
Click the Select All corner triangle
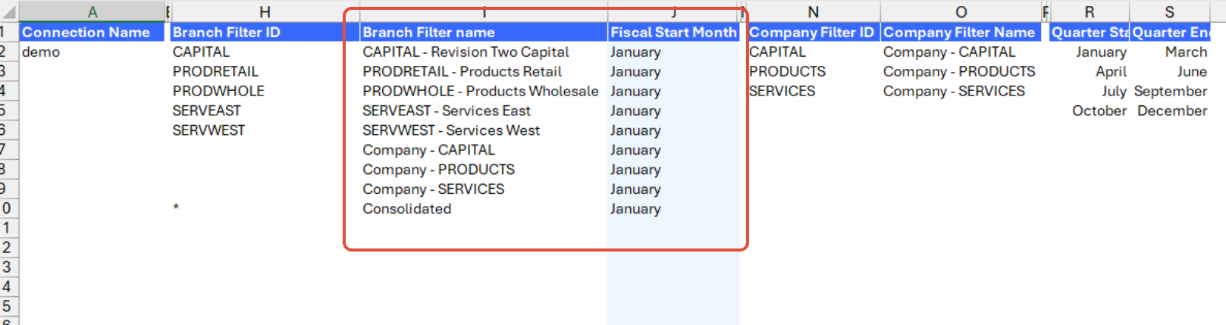(x=9, y=13)
